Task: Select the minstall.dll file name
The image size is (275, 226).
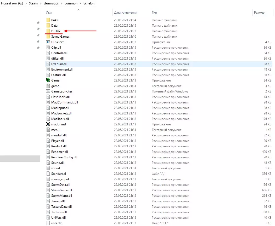Action: [59, 135]
